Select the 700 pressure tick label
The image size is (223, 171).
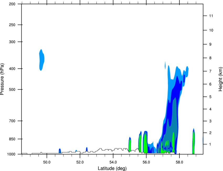click(12, 121)
